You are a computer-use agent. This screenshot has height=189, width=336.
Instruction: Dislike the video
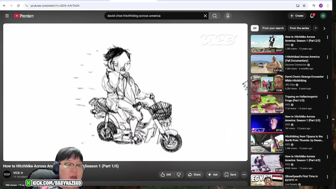pos(179,175)
